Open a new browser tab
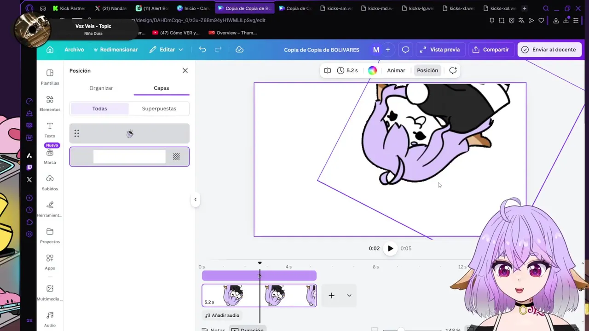This screenshot has height=331, width=589. click(x=524, y=8)
